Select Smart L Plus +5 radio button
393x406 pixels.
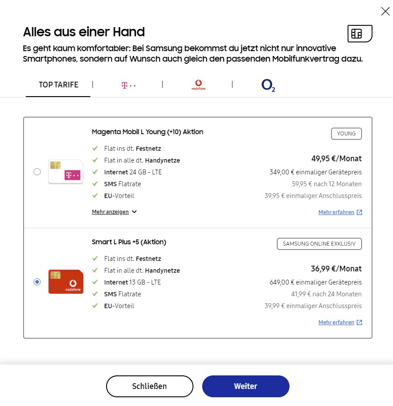click(x=37, y=282)
